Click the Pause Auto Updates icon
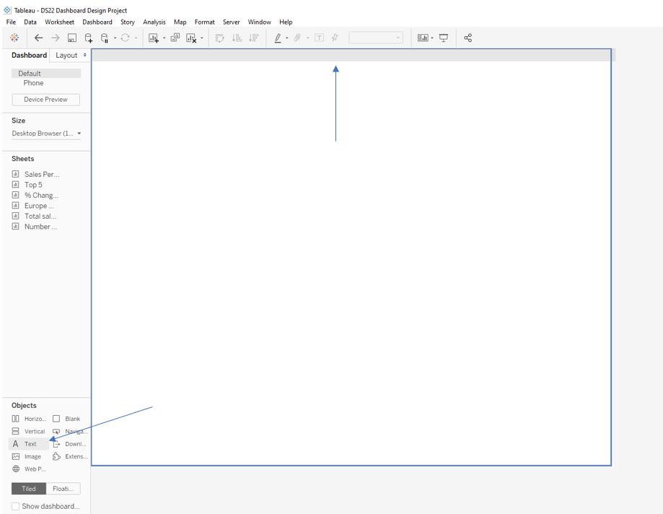The height and width of the screenshot is (514, 663). tap(105, 38)
